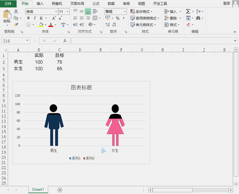
Task: Open 单元格样式 cell styles menu
Action: [143, 25]
